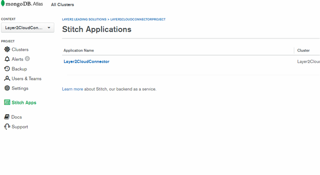Open LAYER2 LEADING SOLUTIONS breadcrumb
Image resolution: width=320 pixels, height=175 pixels.
click(x=84, y=19)
